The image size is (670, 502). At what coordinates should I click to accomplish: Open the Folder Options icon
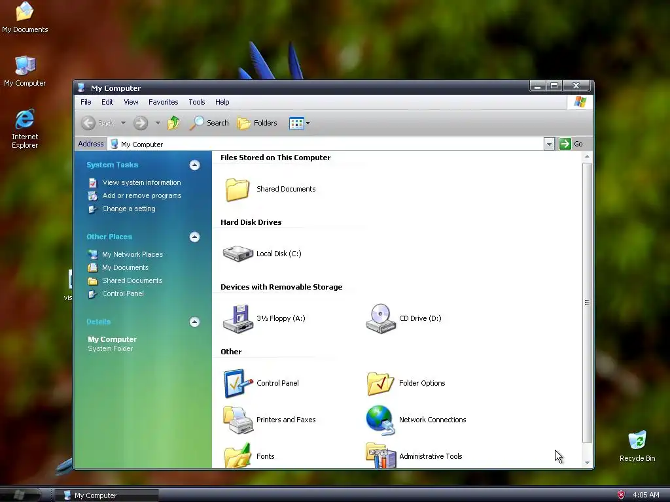point(380,383)
